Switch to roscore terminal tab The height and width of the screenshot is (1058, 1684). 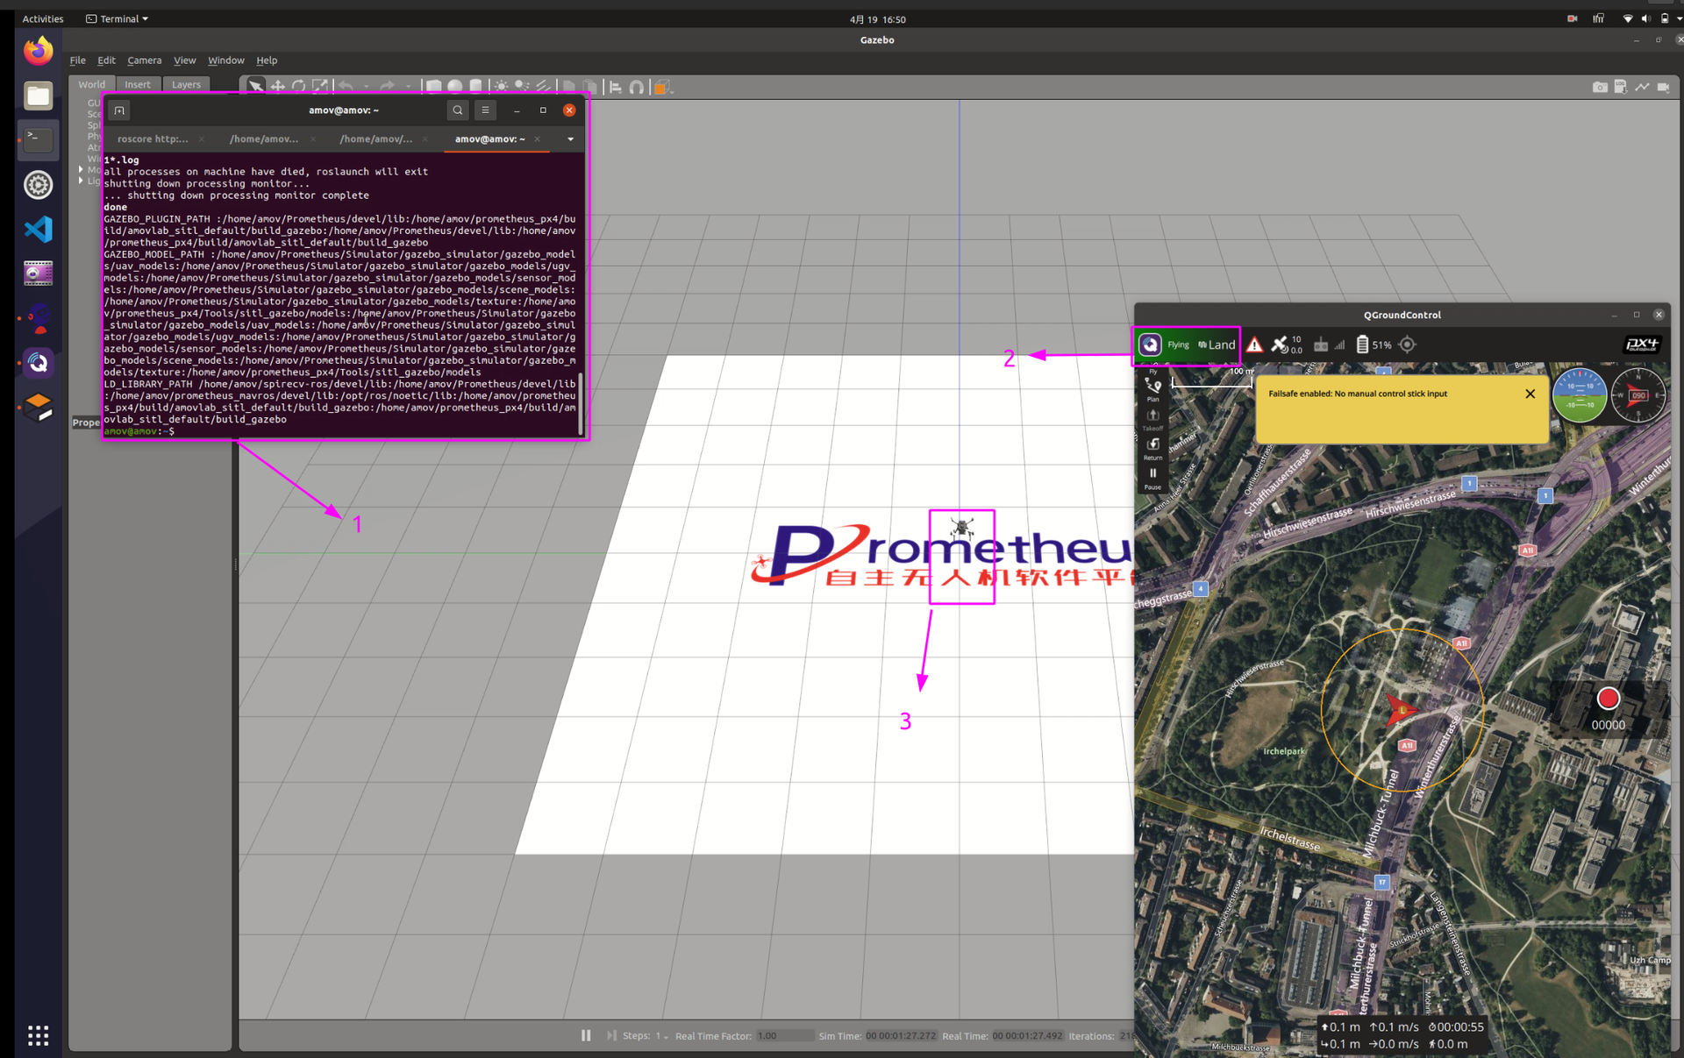point(153,138)
